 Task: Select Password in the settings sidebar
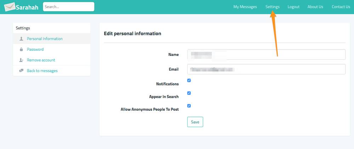click(x=35, y=50)
